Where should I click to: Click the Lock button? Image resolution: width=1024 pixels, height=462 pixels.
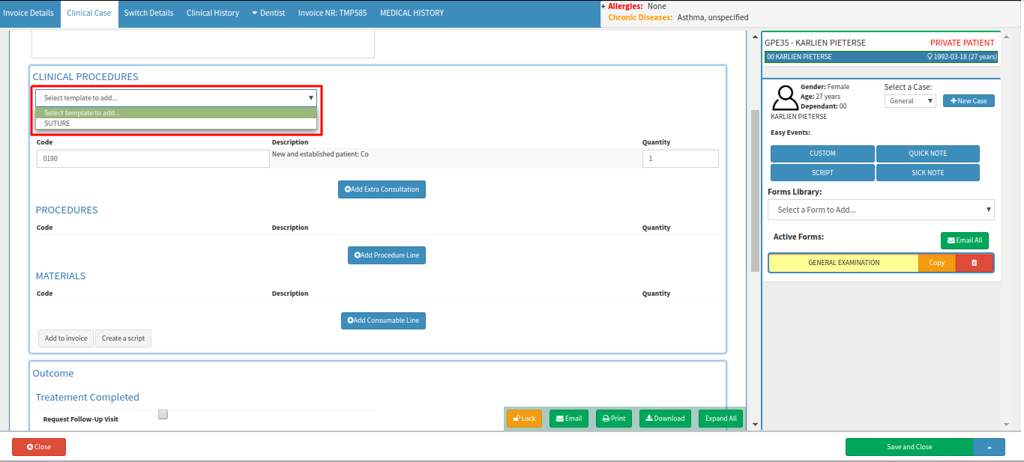coord(524,419)
